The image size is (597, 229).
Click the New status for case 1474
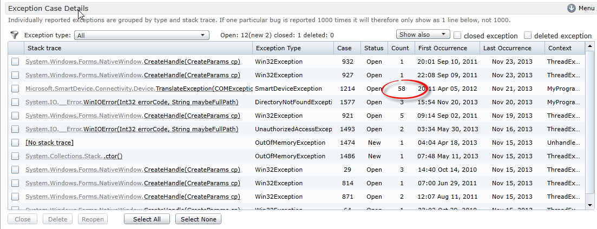click(374, 143)
